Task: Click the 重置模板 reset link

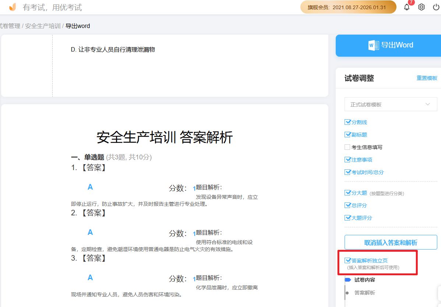Action: pos(427,78)
